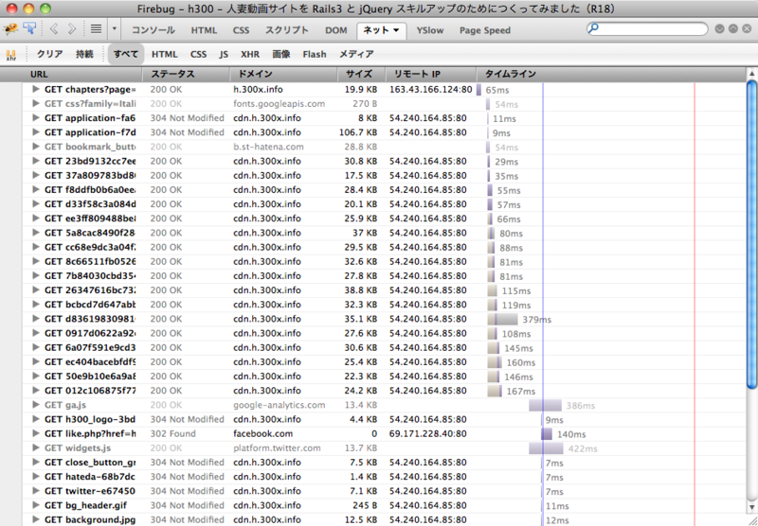Viewport: 758px width, 526px height.
Task: Expand the GET 23bd9132cc7ee request
Action: click(36, 161)
